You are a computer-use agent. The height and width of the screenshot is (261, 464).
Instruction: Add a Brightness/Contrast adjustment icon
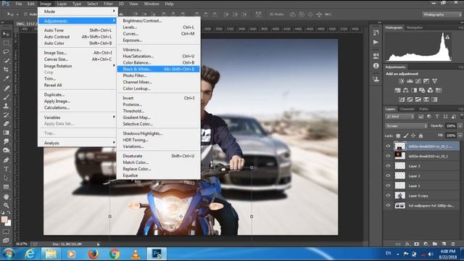[x=401, y=80]
